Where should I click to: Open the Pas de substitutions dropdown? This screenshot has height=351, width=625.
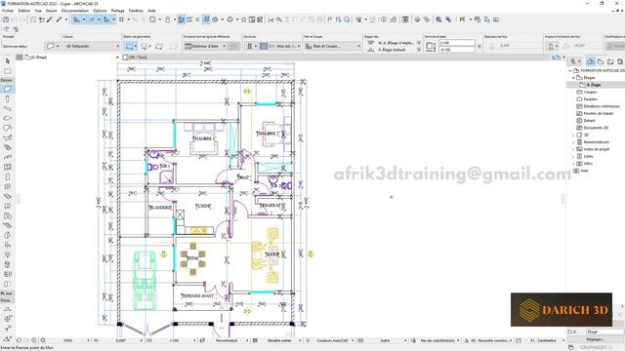click(x=437, y=340)
